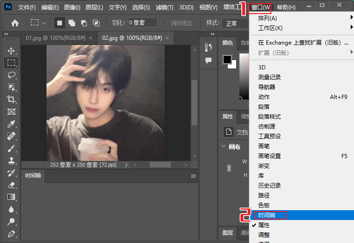Select the Eyedropper tool
The height and width of the screenshot is (243, 354).
tap(11, 124)
